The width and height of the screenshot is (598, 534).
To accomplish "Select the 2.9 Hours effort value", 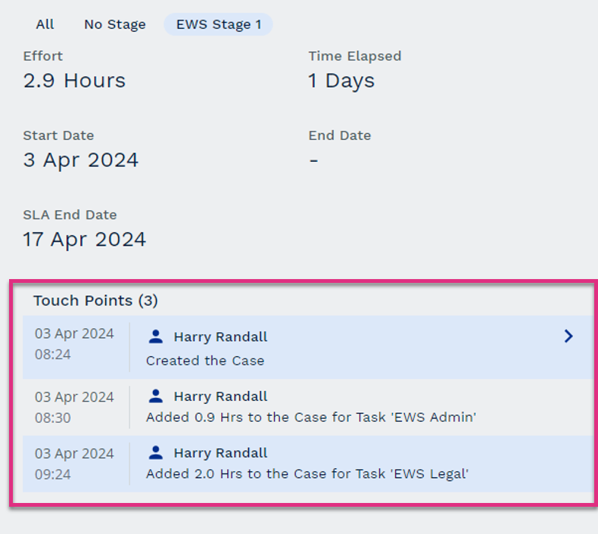I will point(74,81).
